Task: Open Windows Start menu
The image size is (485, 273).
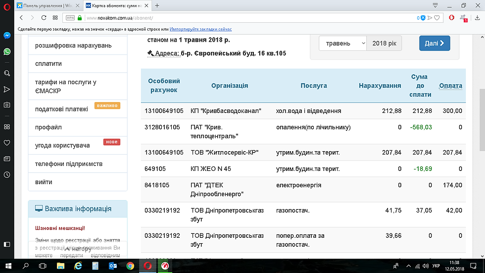Action: point(8,266)
